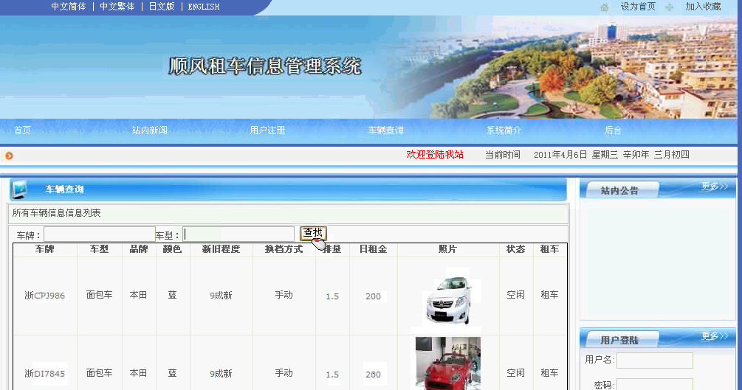742x390 pixels.
Task: Open 系统简介 in navigation bar
Action: tap(504, 130)
